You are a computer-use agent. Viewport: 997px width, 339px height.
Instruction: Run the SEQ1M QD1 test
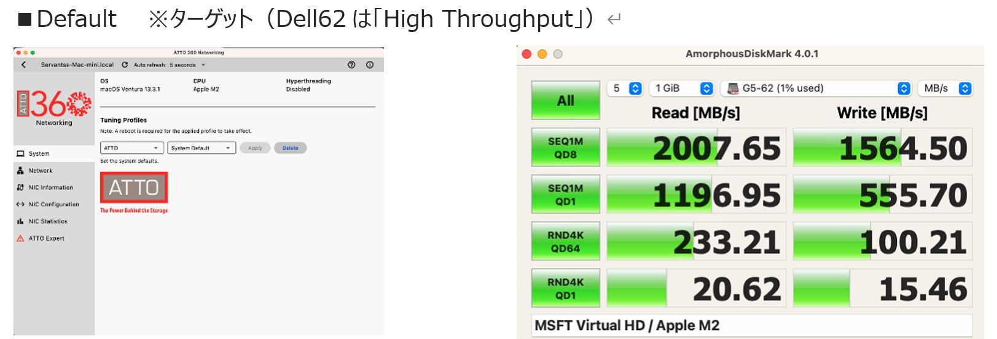[566, 195]
